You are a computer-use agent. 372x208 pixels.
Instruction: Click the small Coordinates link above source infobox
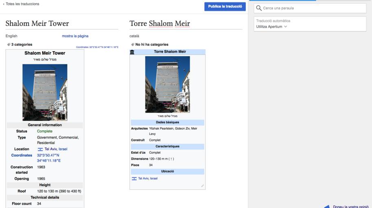click(97, 47)
